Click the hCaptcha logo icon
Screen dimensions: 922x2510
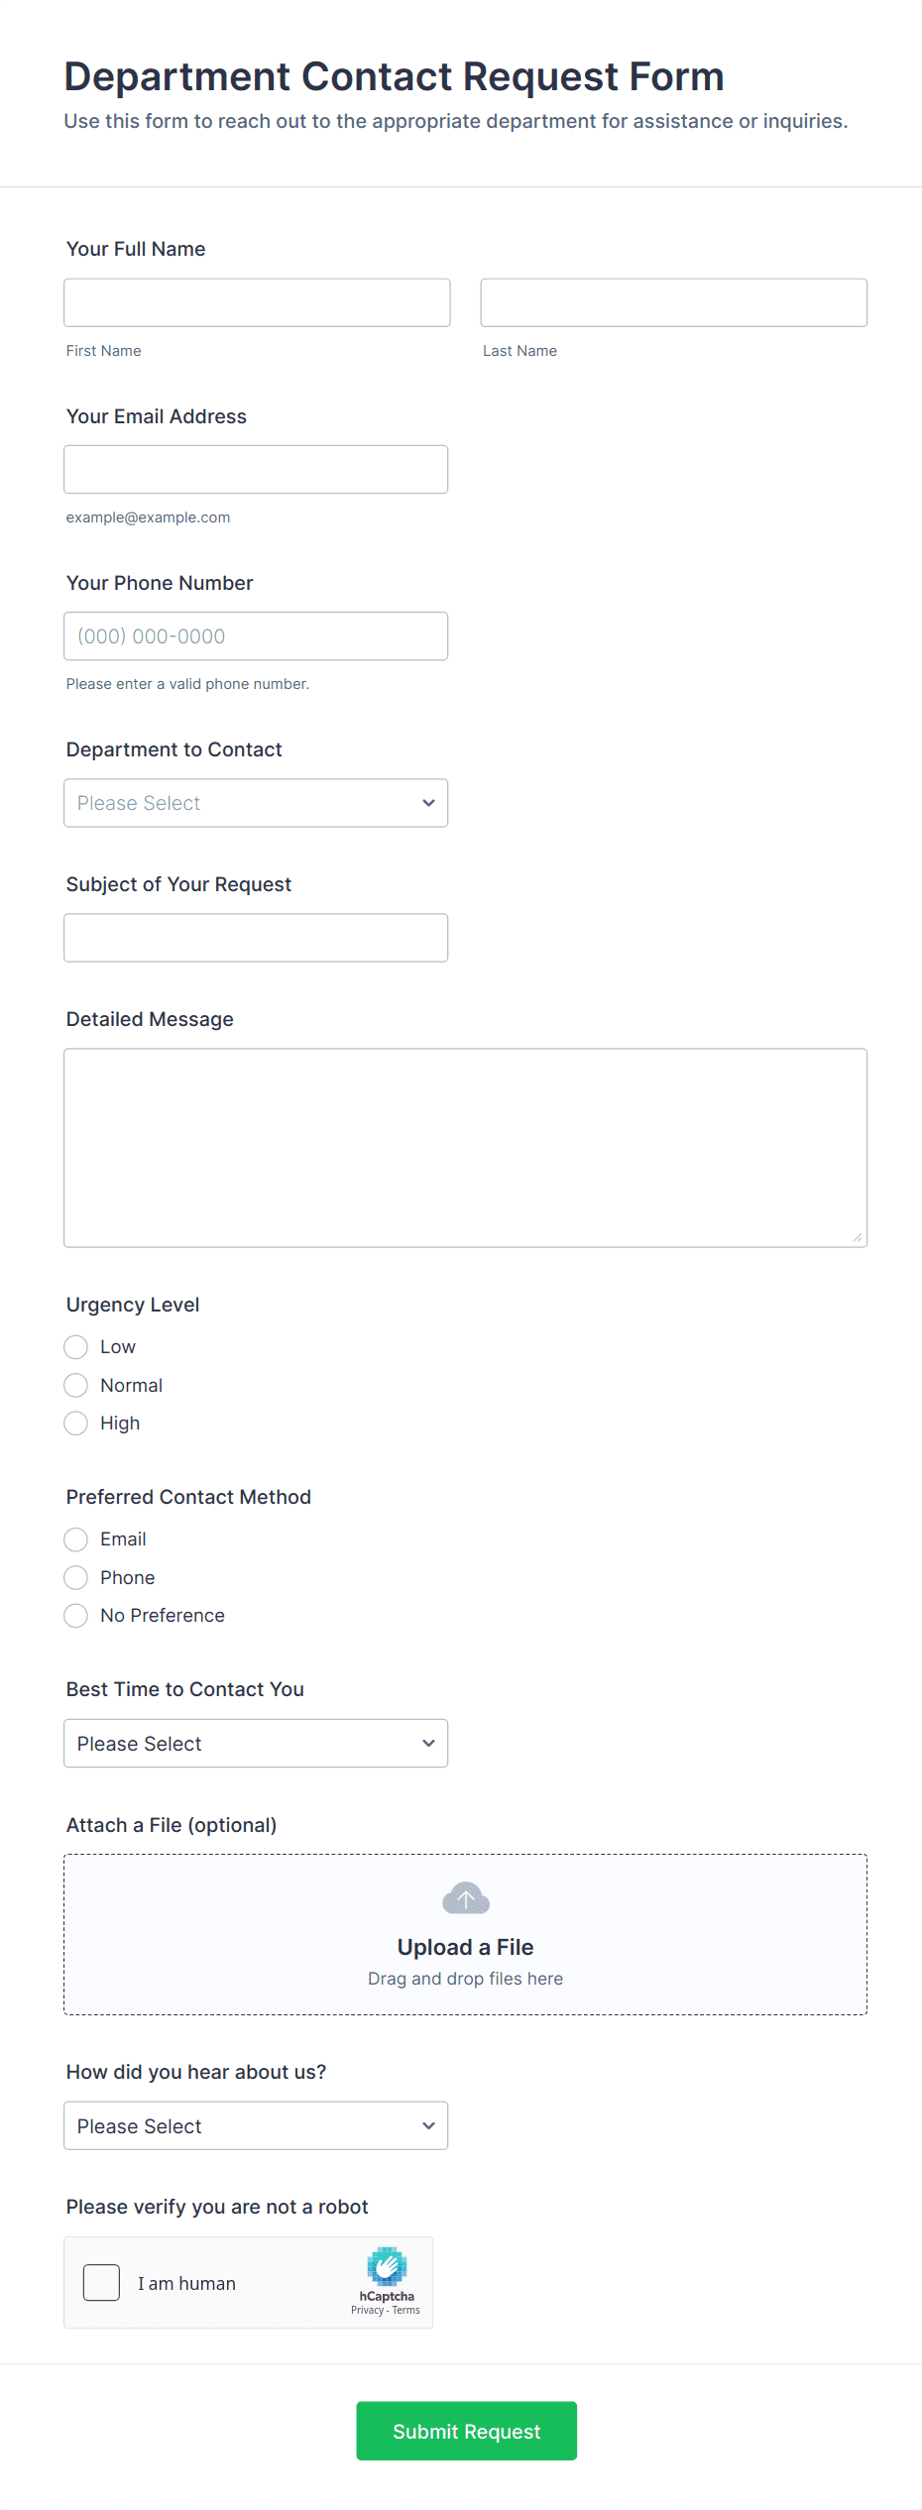tap(387, 2266)
